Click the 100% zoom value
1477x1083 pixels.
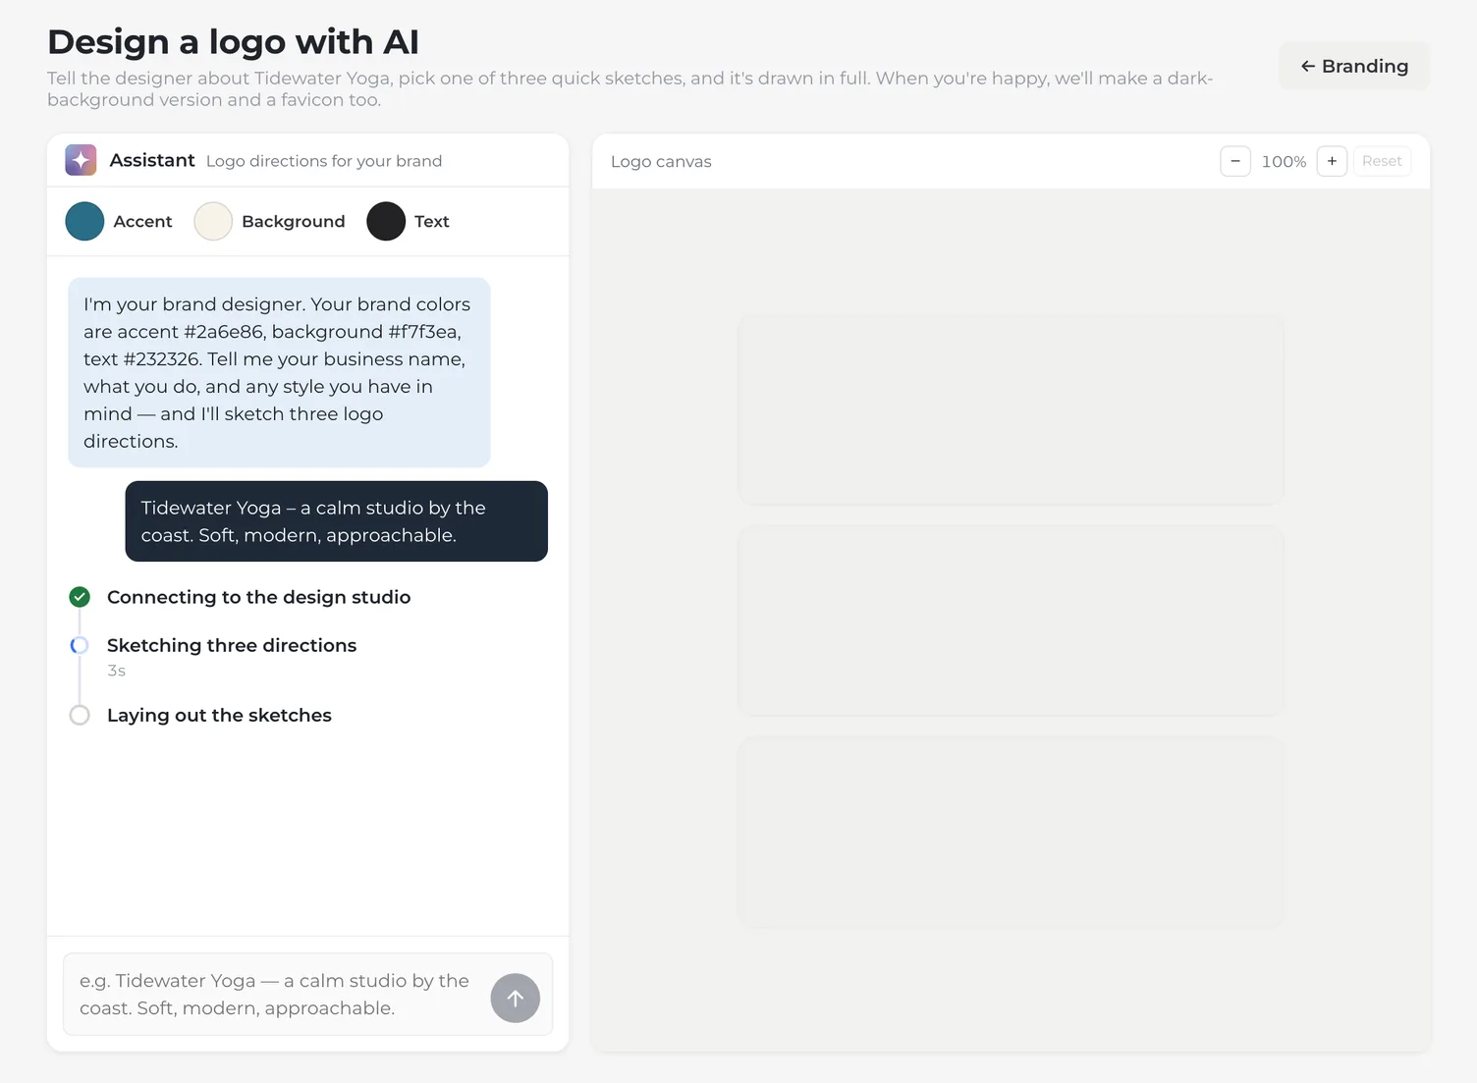1284,161
